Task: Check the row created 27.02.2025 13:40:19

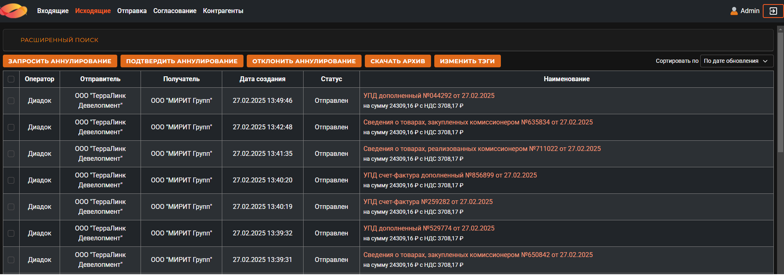Action: 11,207
